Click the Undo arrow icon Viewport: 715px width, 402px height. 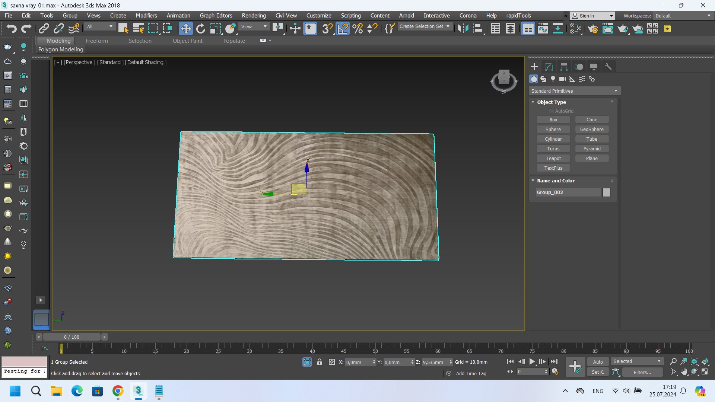[12, 29]
